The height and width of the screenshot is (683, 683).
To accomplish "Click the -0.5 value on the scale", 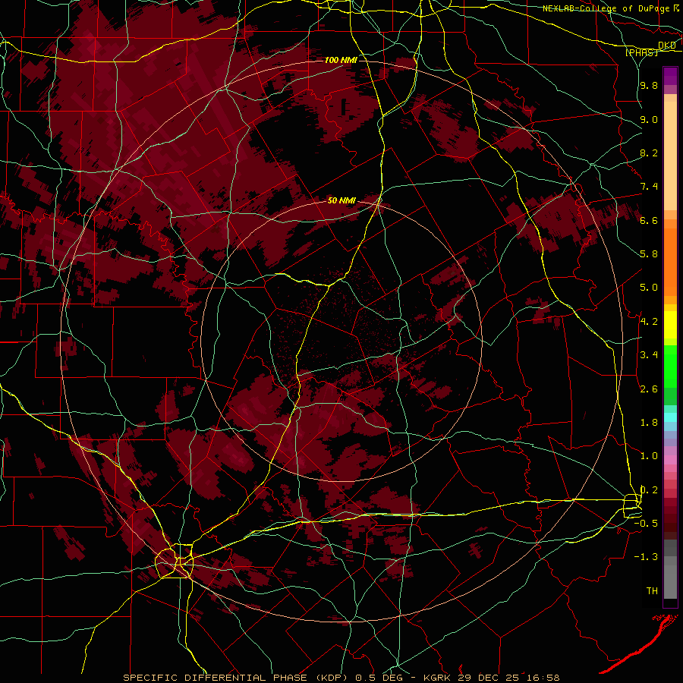I will tap(646, 524).
